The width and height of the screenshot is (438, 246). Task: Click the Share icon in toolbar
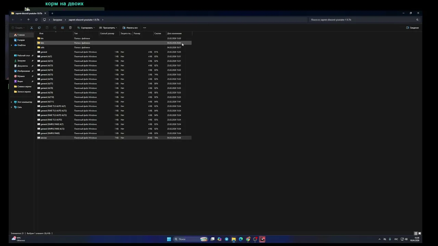click(62, 28)
